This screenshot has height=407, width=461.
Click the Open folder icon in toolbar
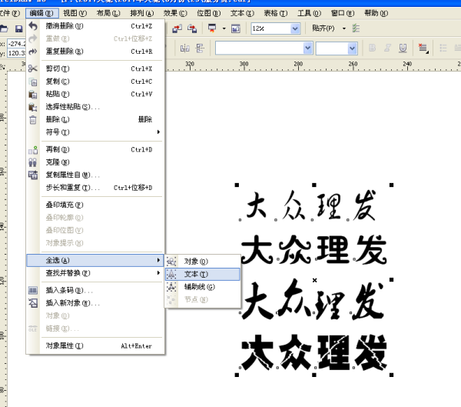pos(4,28)
